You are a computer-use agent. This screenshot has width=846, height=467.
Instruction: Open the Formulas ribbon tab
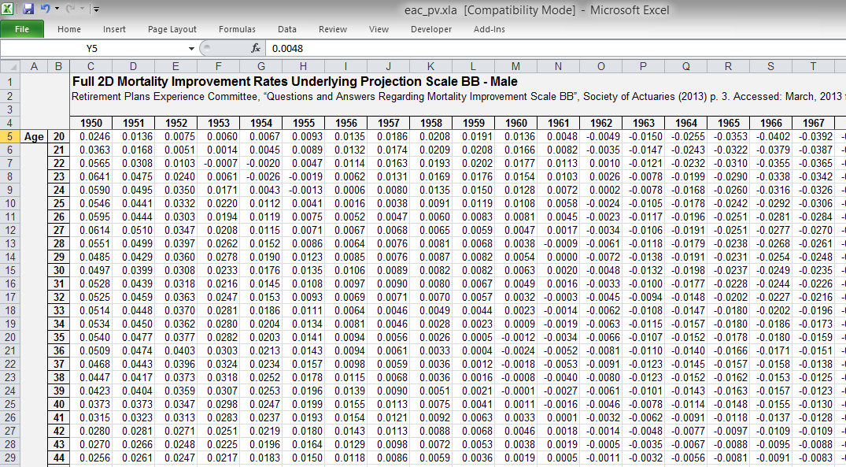tap(237, 29)
